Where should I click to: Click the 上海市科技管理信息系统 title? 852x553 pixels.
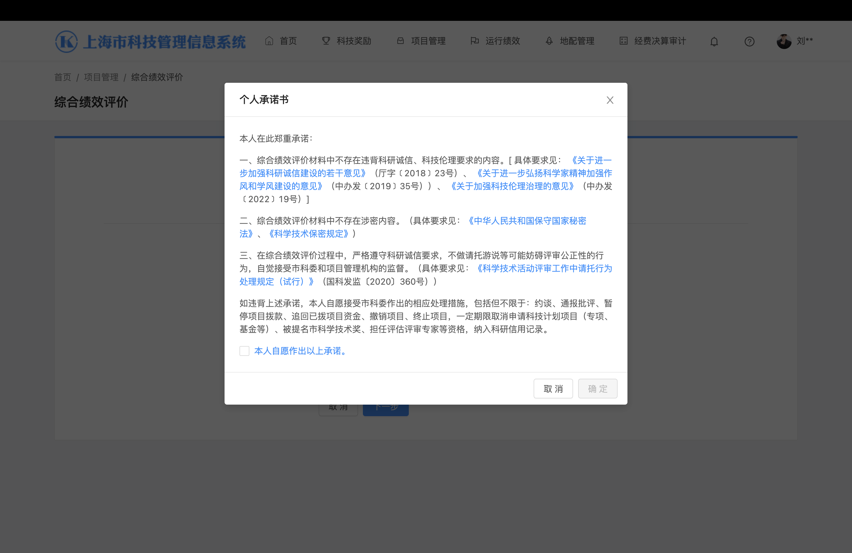pyautogui.click(x=164, y=42)
